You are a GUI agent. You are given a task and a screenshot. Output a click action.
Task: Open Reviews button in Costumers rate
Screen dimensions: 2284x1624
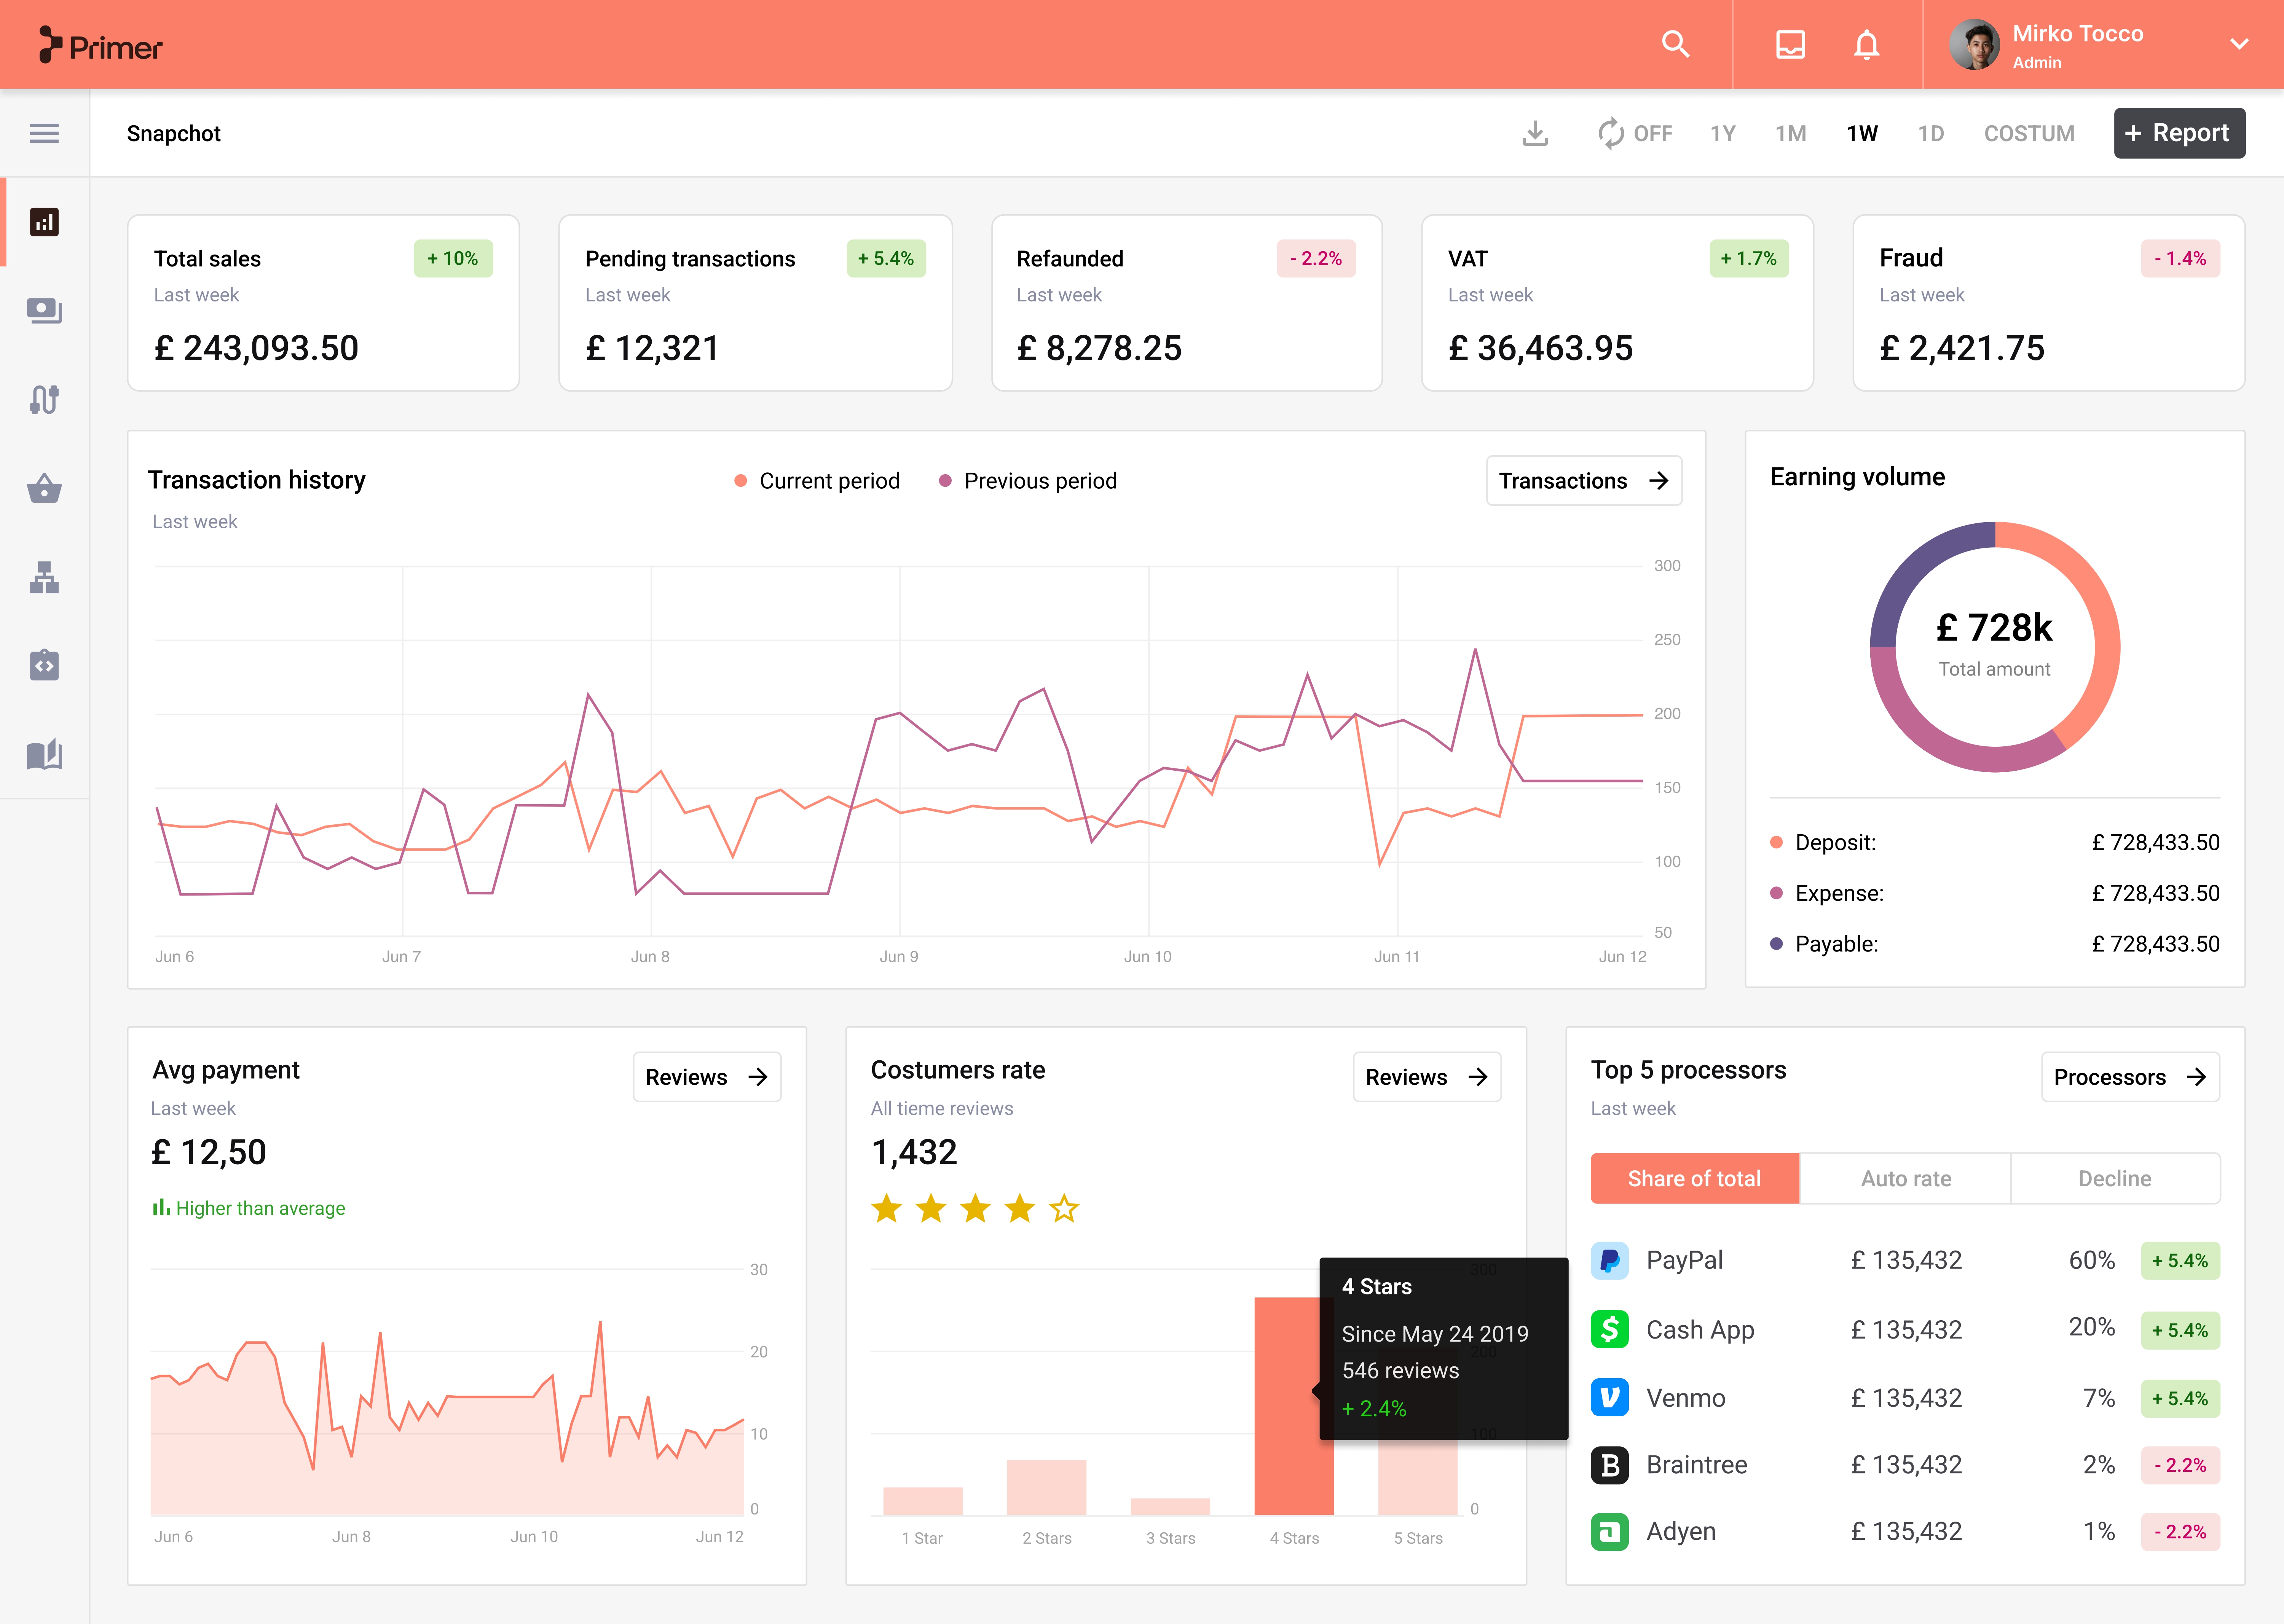tap(1427, 1077)
